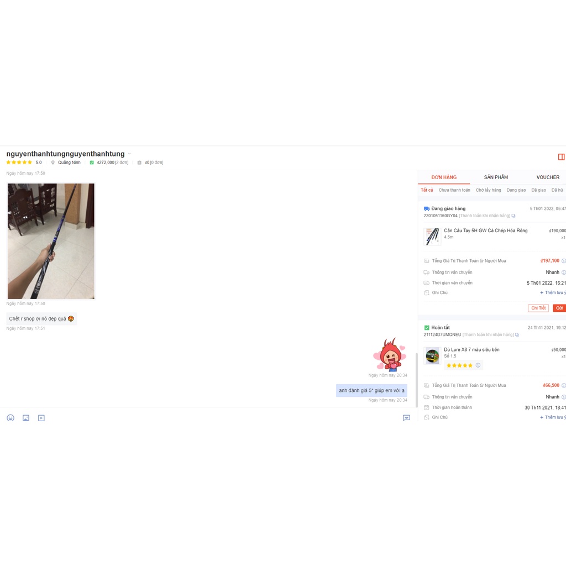Image resolution: width=566 pixels, height=566 pixels.
Task: Switch to the SẢN PHẨM tab
Action: pos(496,177)
